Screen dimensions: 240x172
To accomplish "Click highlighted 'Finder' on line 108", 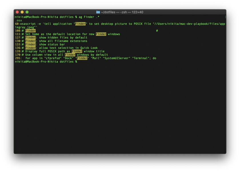I will pos(31,31).
